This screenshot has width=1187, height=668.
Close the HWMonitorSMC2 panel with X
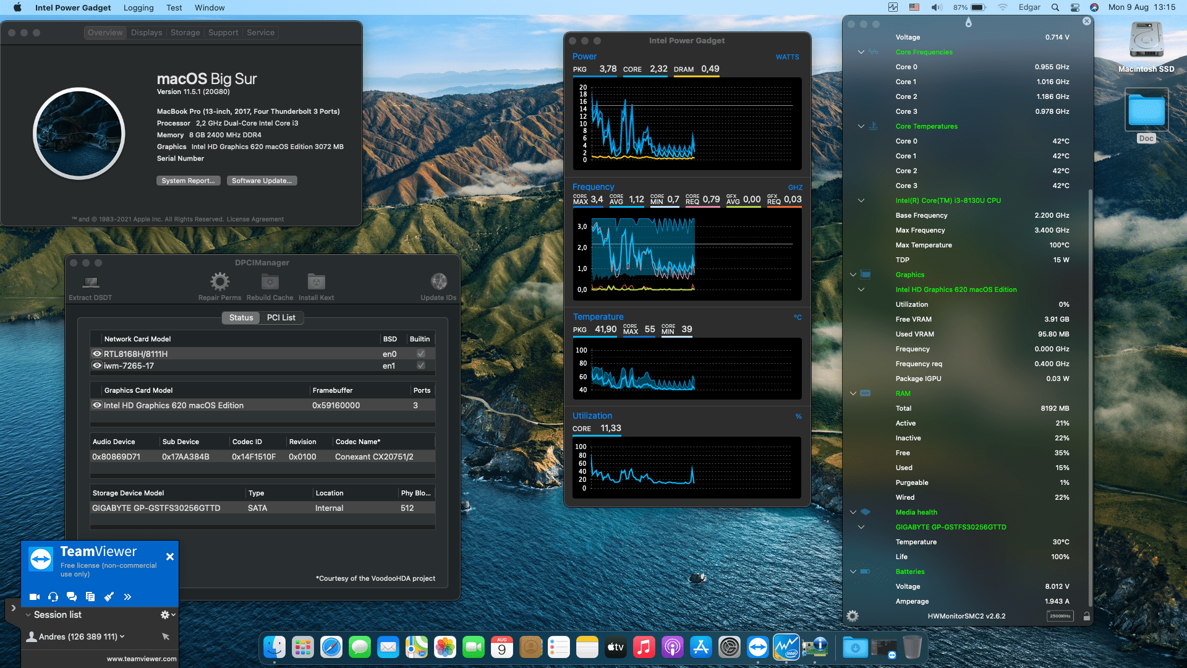[1087, 21]
